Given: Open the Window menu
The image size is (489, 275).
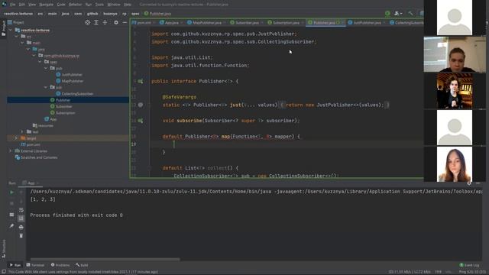Looking at the screenshot, I should [x=114, y=5].
